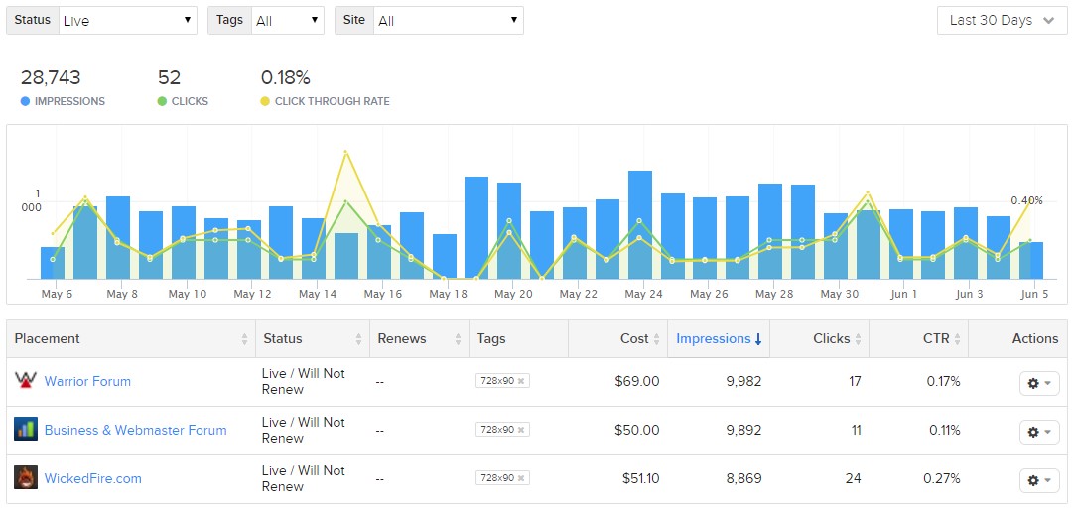Open gear actions menu for Warrior Forum

coord(1038,383)
